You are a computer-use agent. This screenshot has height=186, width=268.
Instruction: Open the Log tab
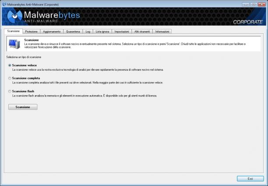[x=88, y=32]
